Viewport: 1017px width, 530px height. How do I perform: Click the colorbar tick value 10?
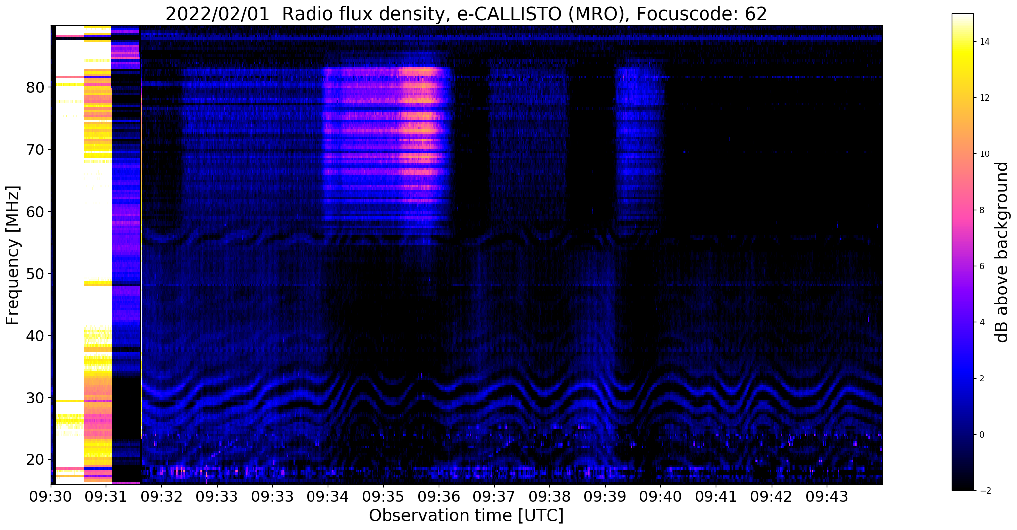tap(983, 154)
